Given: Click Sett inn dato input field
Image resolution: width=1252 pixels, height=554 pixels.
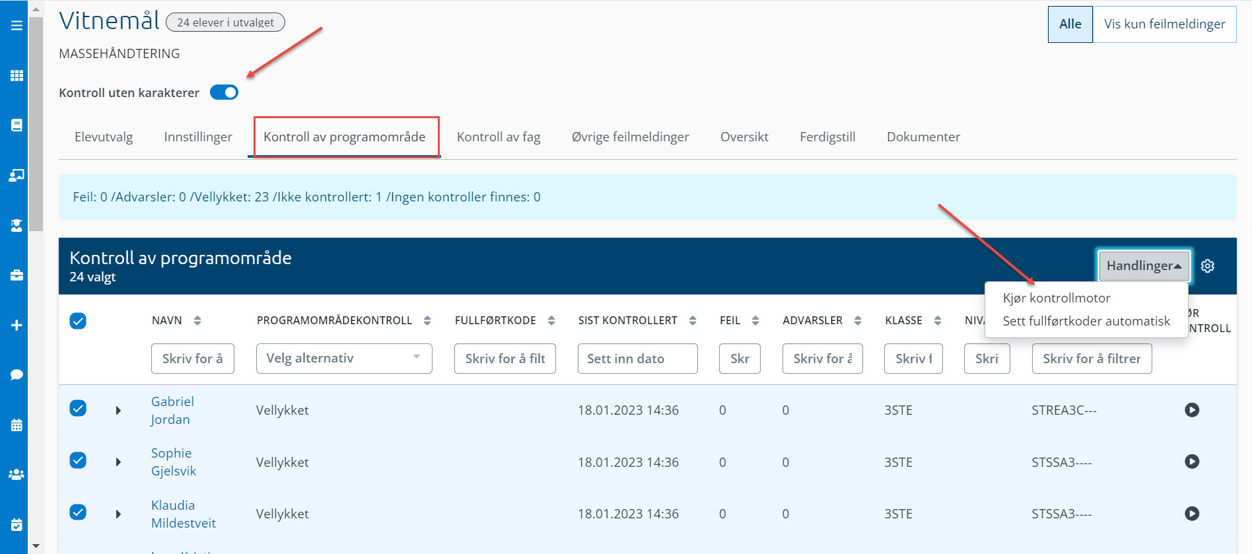Looking at the screenshot, I should click(x=638, y=359).
